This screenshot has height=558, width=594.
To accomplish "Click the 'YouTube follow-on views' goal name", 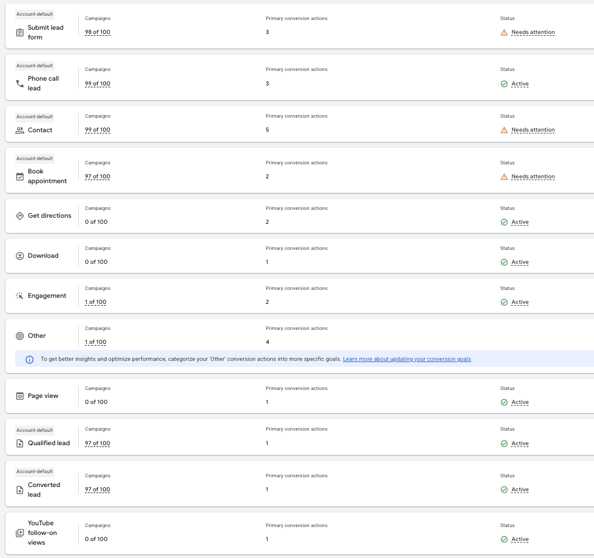I will point(42,533).
